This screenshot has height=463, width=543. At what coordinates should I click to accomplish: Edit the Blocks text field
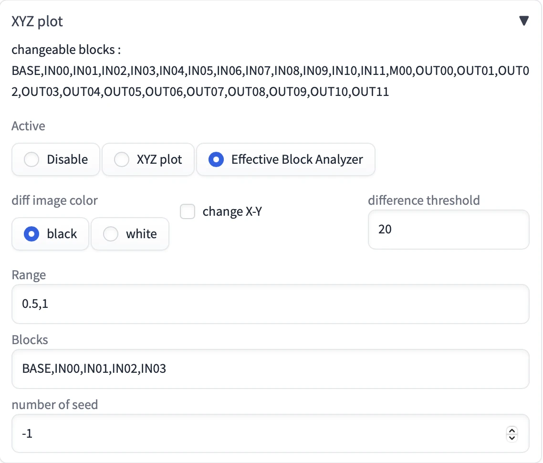coord(270,369)
